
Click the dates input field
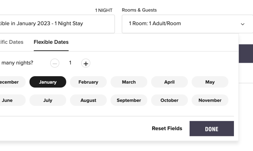pos(56,24)
